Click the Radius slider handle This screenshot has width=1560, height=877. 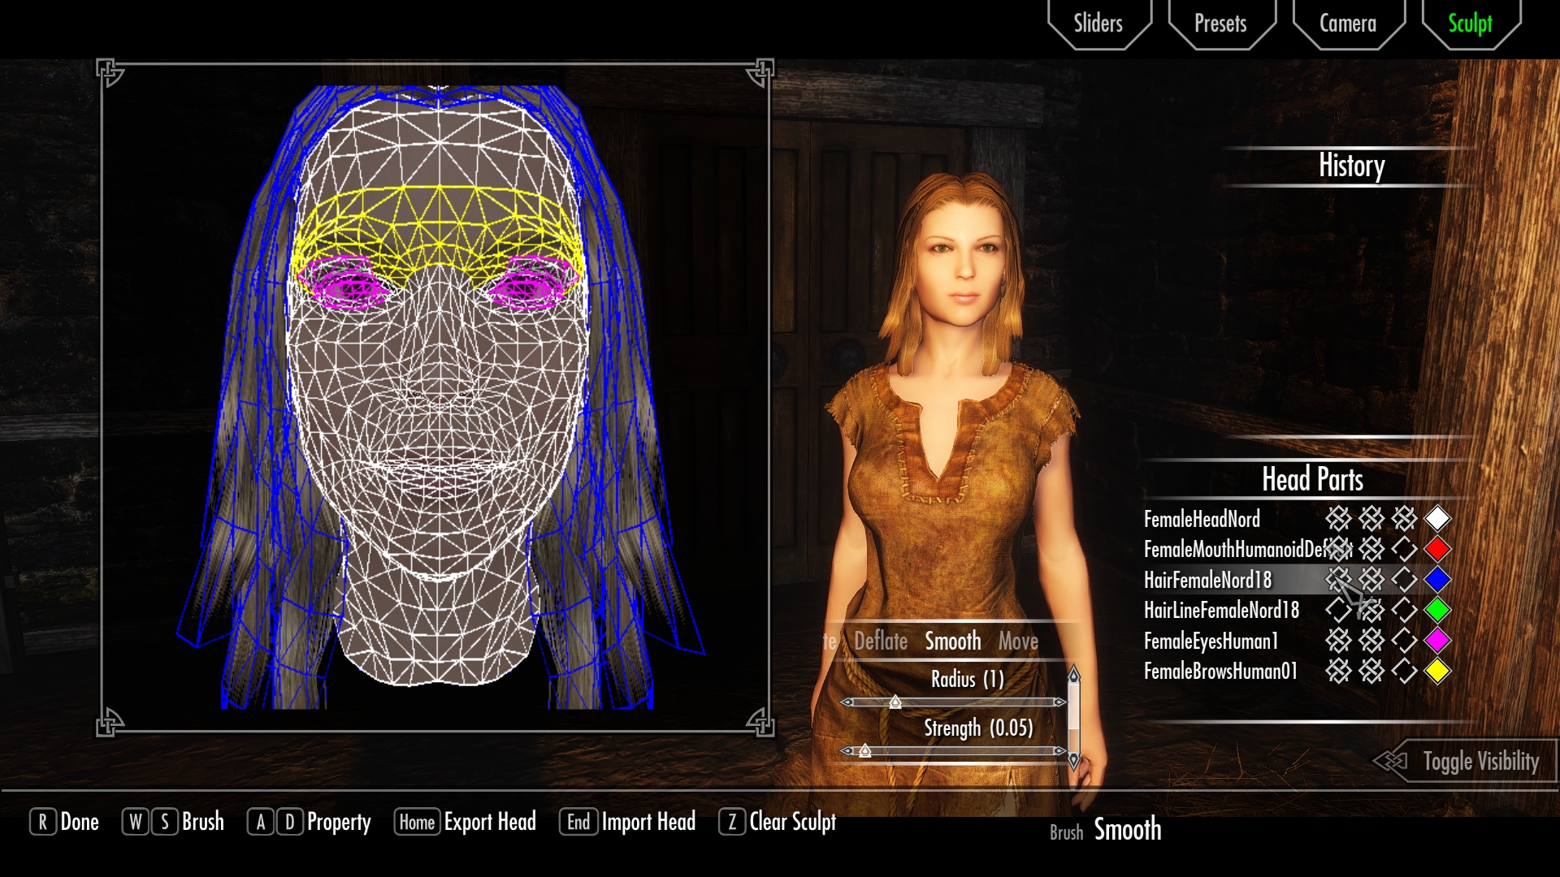[895, 702]
